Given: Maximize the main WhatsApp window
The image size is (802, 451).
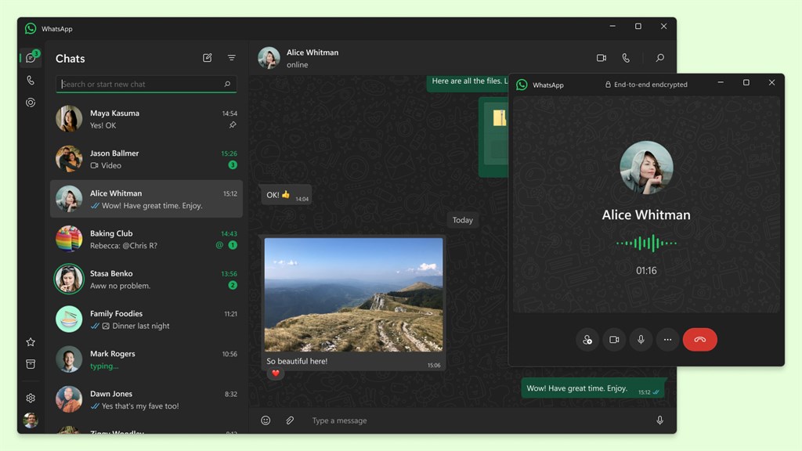Looking at the screenshot, I should point(638,26).
